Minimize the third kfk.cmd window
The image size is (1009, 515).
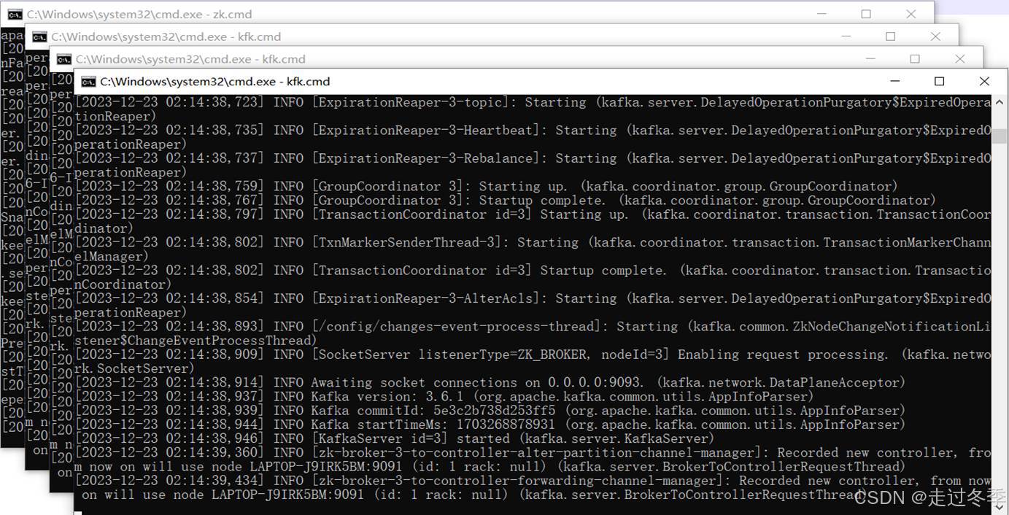coord(870,59)
